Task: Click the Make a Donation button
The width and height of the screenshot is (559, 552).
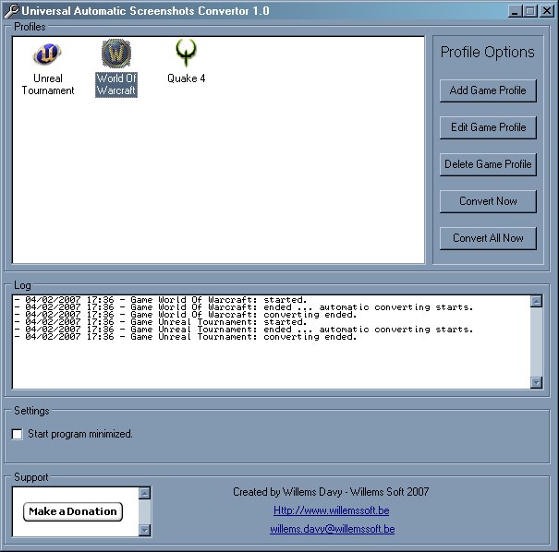Action: tap(73, 511)
